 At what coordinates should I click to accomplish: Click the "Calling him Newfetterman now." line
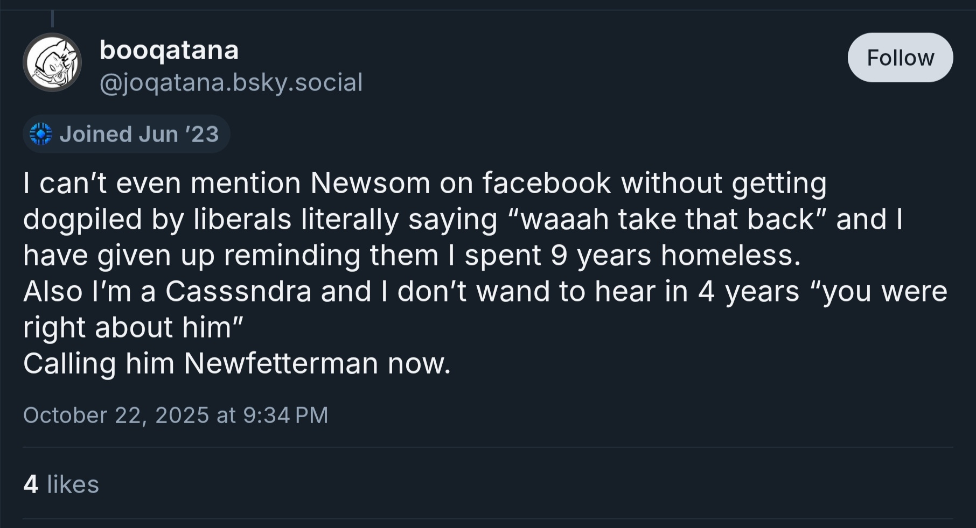tap(236, 363)
